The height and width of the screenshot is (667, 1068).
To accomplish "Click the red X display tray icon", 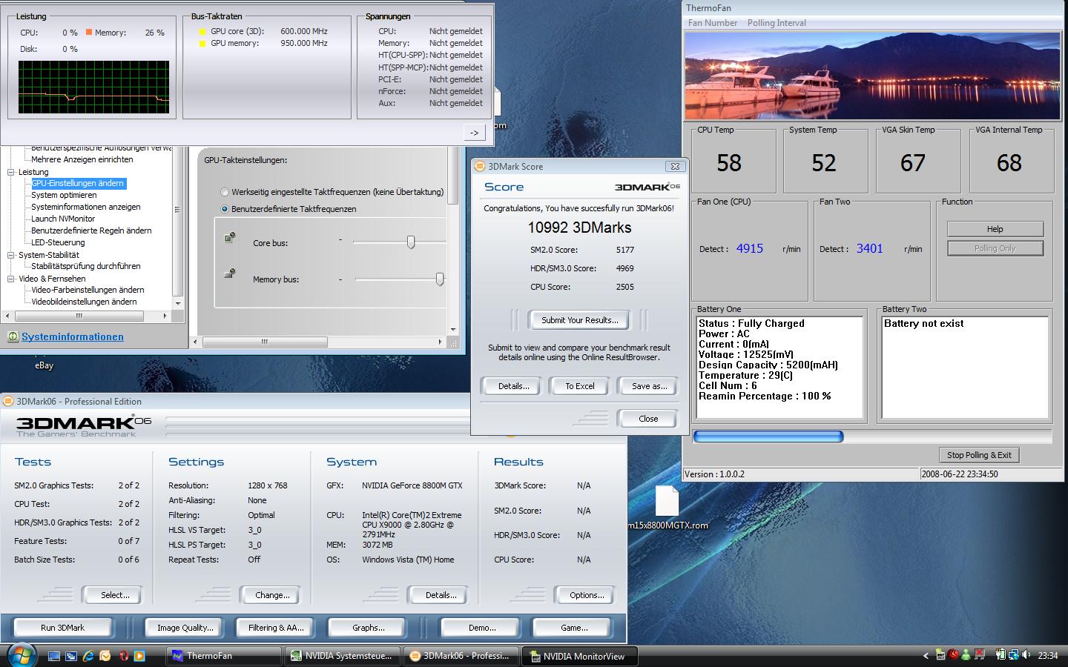I will (980, 655).
